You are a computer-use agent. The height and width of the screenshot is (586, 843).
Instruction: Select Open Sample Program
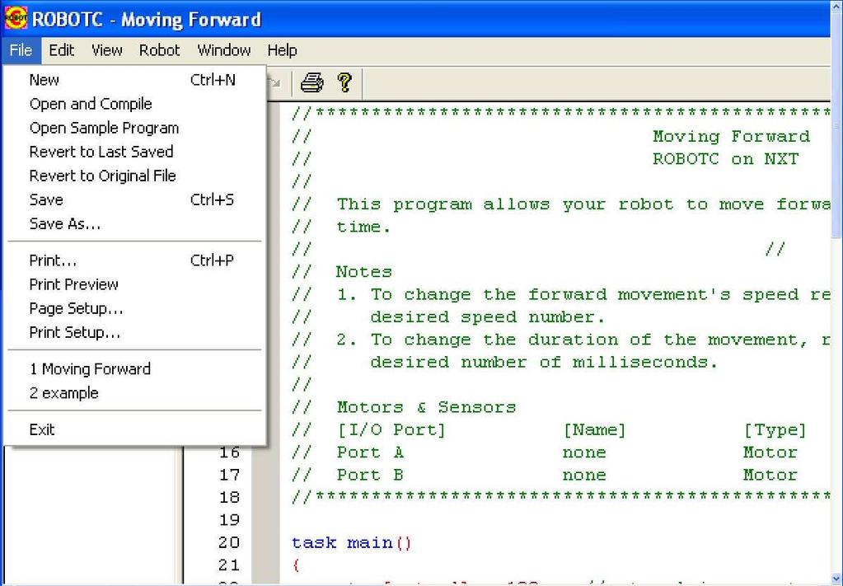click(134, 128)
